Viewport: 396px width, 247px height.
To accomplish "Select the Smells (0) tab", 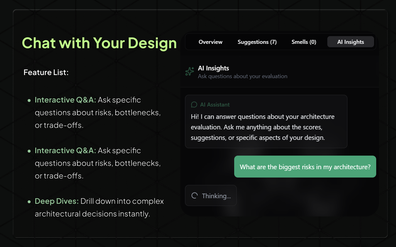I will point(304,42).
